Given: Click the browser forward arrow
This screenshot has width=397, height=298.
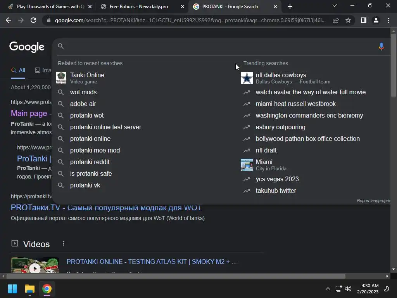Looking at the screenshot, I should [x=21, y=20].
